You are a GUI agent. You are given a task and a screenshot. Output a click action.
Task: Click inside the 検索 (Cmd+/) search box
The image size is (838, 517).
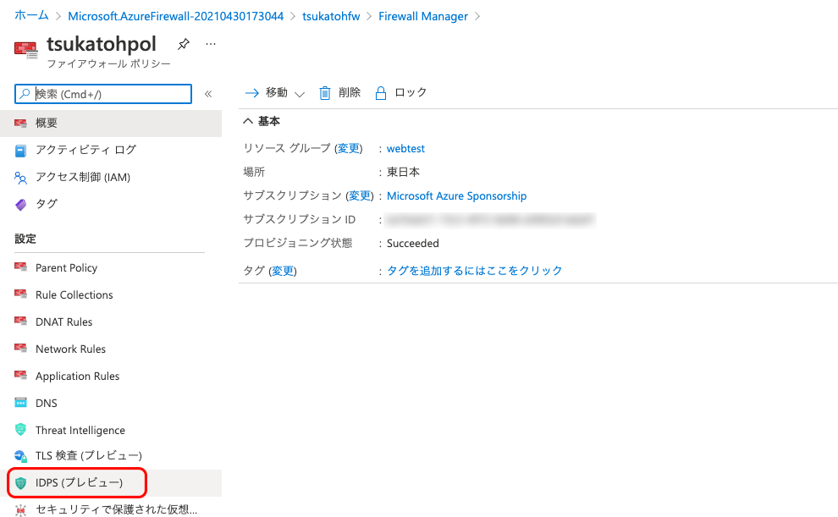102,94
